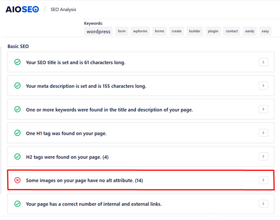Expand the SEO title 61 characters row
The image size is (280, 220).
click(264, 62)
